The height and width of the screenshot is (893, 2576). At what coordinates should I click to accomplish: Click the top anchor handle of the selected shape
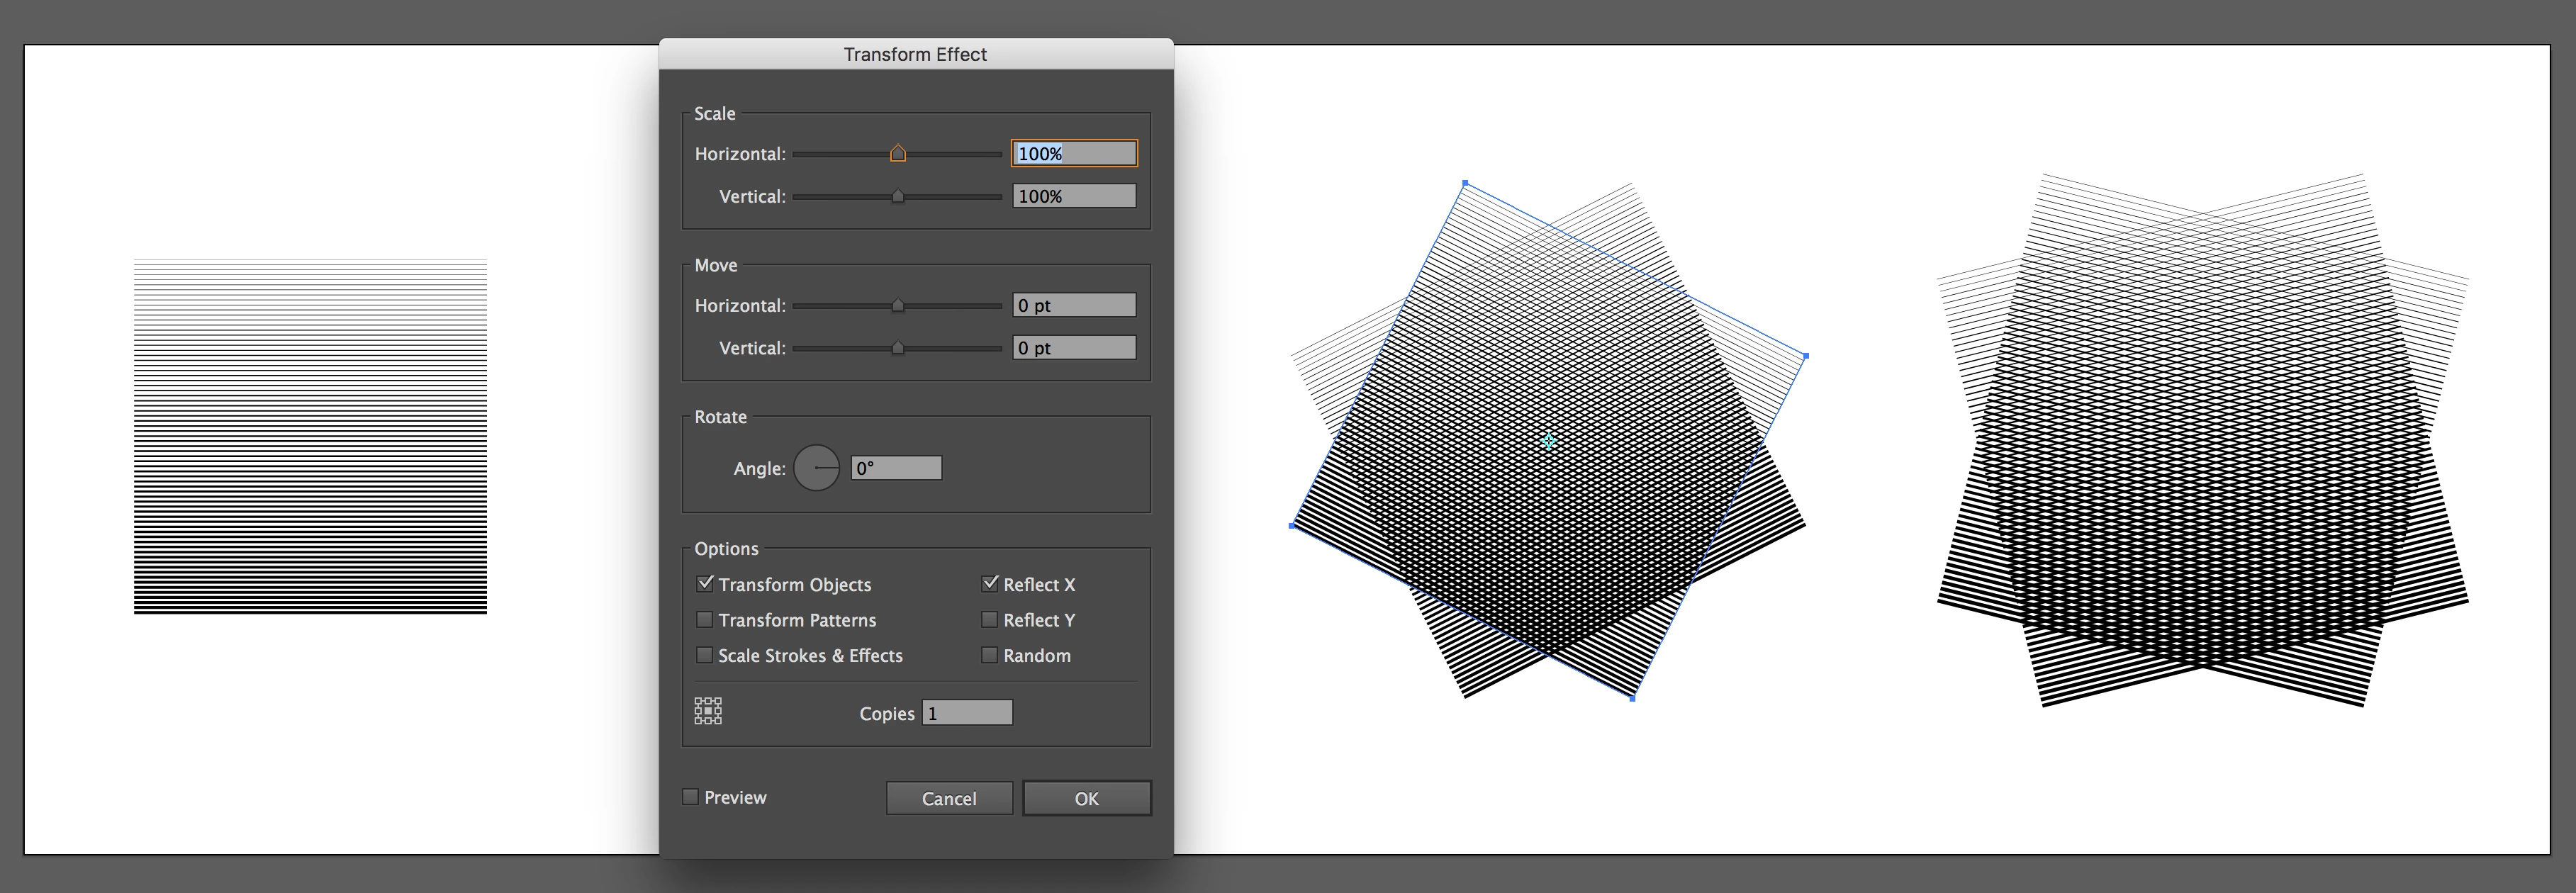(1465, 183)
